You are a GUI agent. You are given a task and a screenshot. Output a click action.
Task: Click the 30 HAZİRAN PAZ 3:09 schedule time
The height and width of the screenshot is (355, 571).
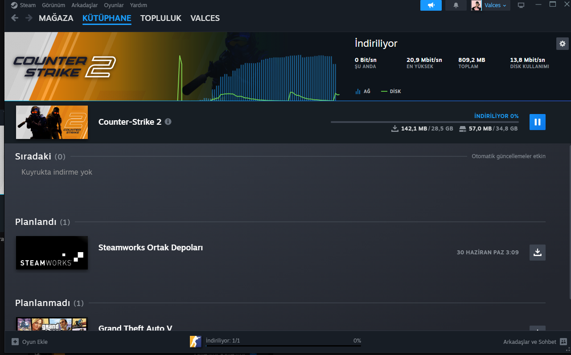(x=488, y=253)
